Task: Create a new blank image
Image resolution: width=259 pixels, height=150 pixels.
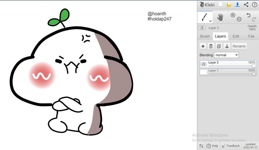Action: [x=220, y=5]
